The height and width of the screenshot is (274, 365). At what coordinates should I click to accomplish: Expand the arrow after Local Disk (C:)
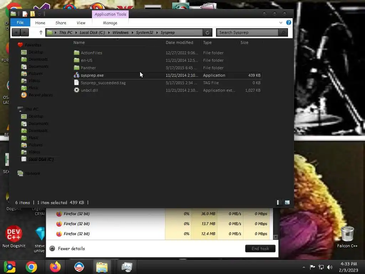click(109, 32)
